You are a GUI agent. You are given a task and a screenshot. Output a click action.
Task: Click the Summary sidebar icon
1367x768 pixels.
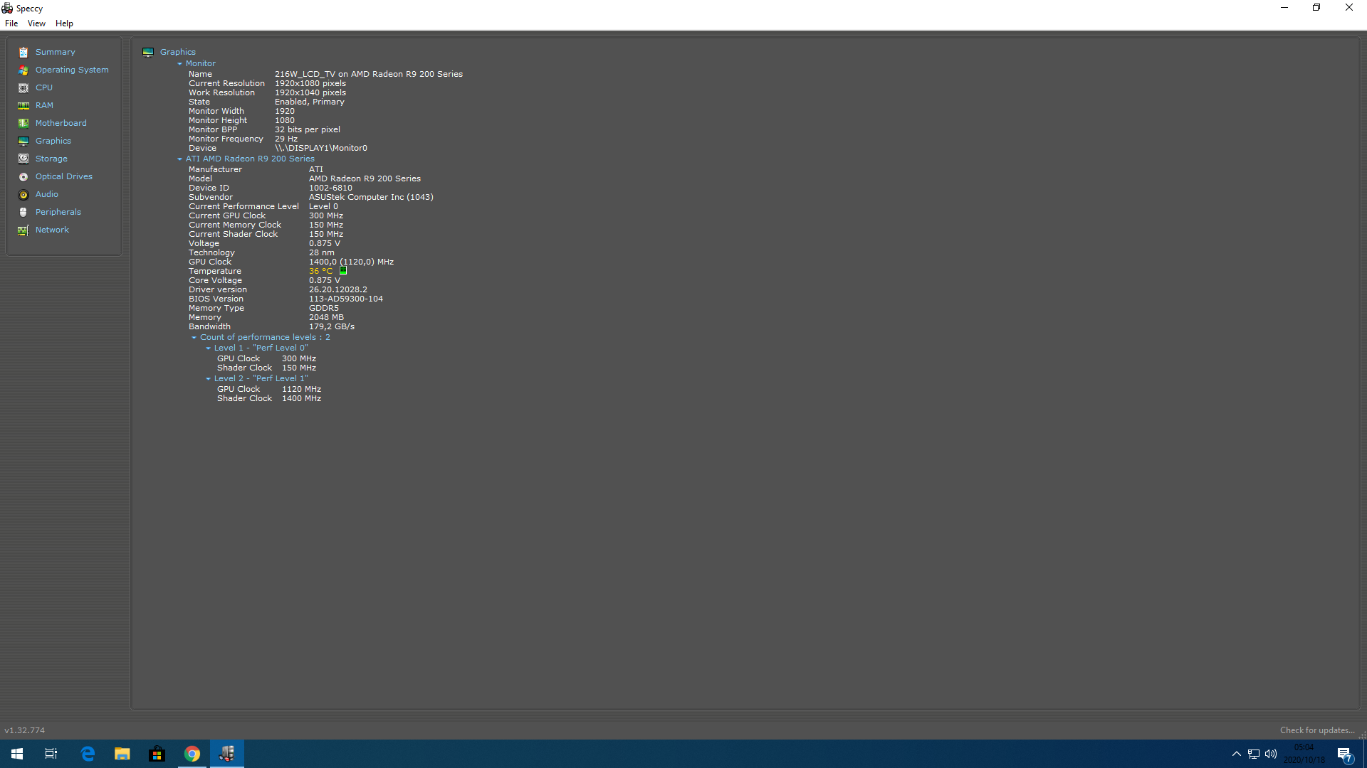23,52
